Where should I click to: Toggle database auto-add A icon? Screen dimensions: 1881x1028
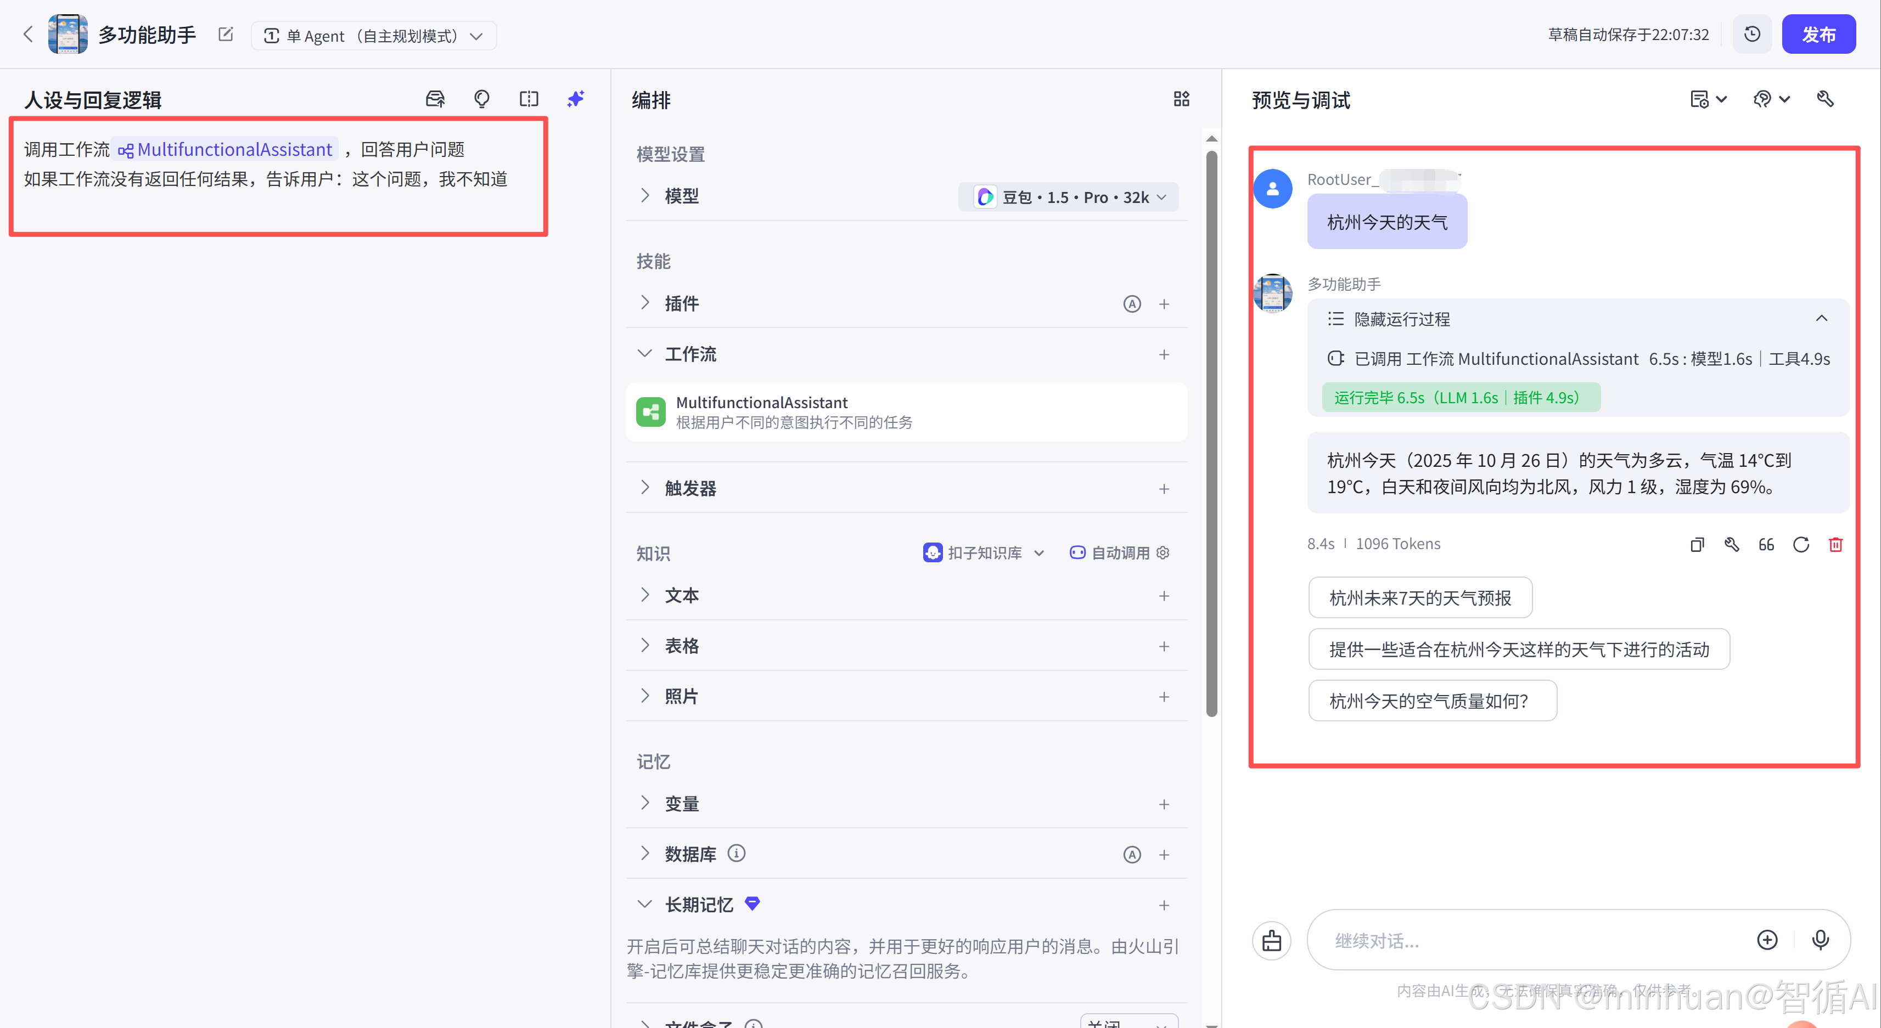pos(1132,854)
